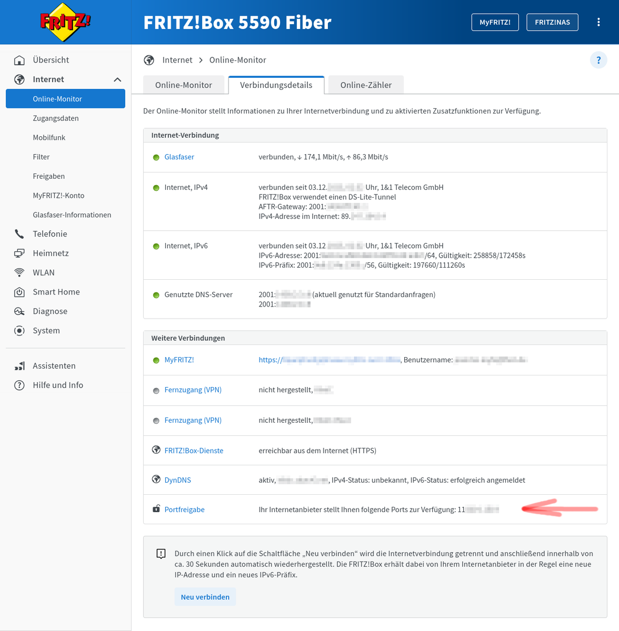Open the first Fernzugang (VPN) link
619x631 pixels.
point(193,390)
